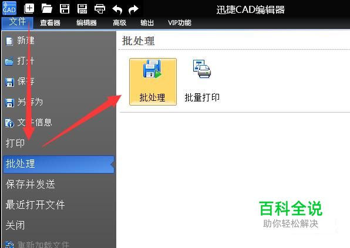The height and width of the screenshot is (248, 350).
Task: Open the 文件 tab
Action: (18, 22)
